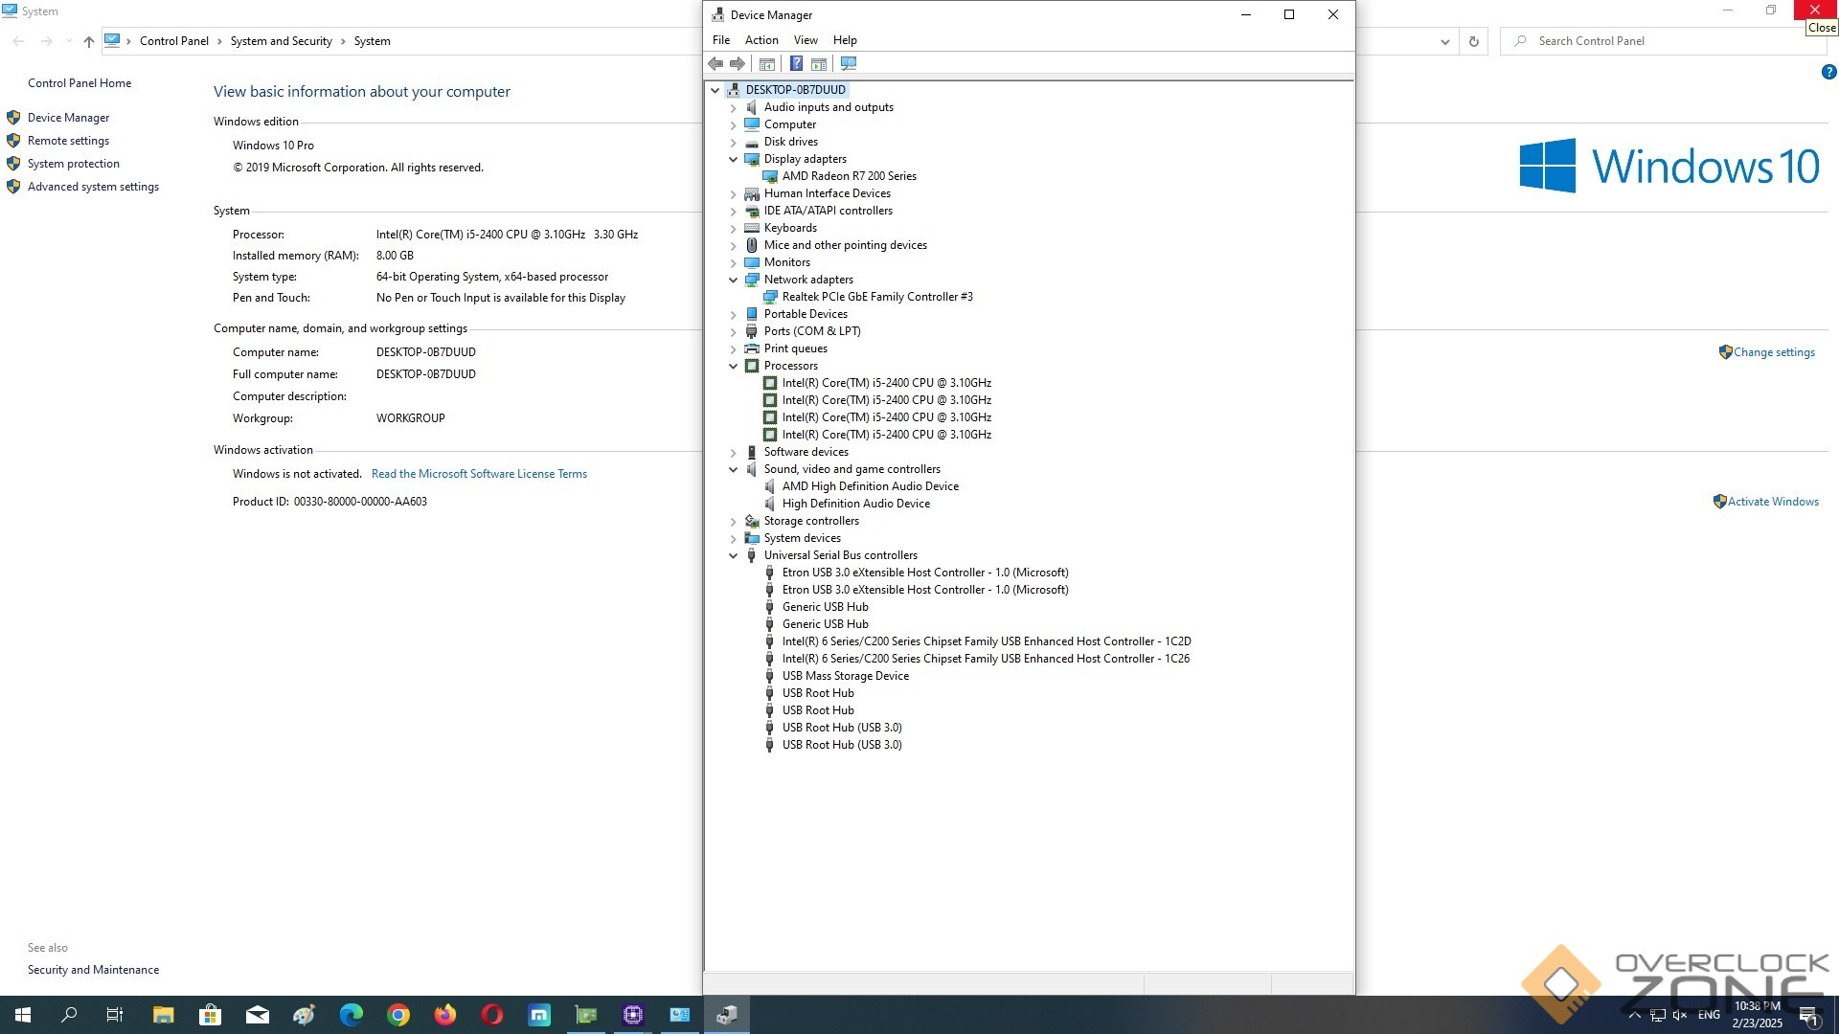Image resolution: width=1839 pixels, height=1034 pixels.
Task: Open Firefox from the taskbar
Action: tap(445, 1015)
